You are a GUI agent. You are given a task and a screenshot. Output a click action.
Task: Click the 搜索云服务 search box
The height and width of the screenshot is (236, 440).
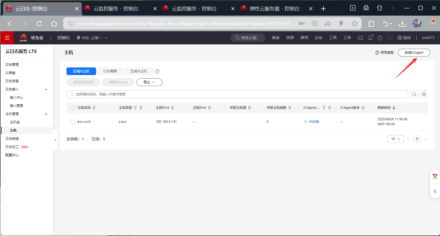click(248, 38)
